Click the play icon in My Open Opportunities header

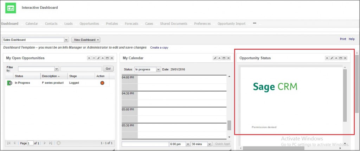[x=89, y=58]
